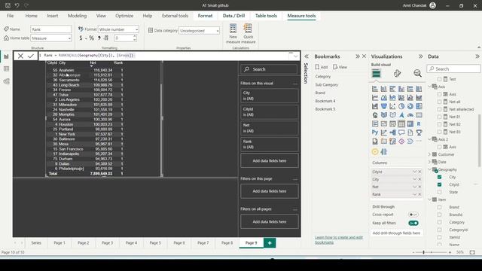Switch to Model view in left sidebar
Image resolution: width=482 pixels, height=271 pixels.
click(x=7, y=81)
